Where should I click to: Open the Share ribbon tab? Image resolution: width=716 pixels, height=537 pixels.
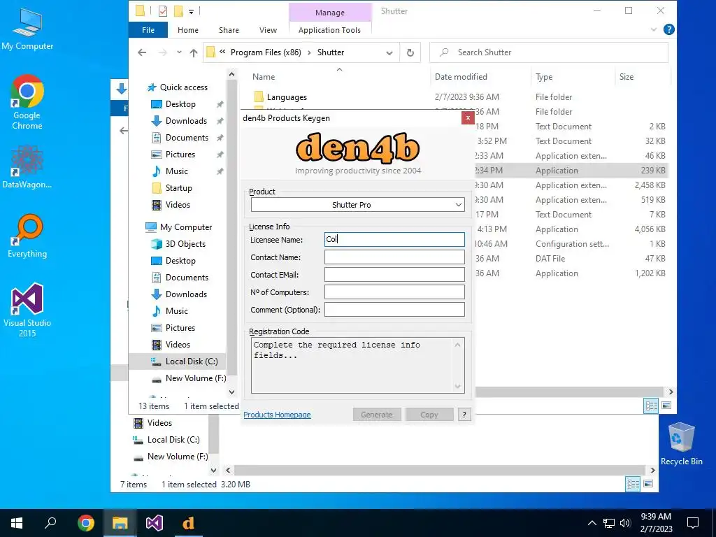(229, 29)
